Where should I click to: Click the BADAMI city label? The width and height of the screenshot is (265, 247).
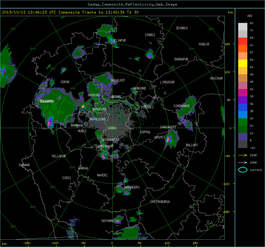[x=117, y=97]
